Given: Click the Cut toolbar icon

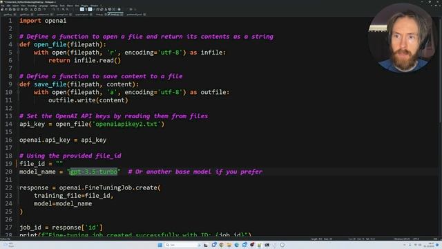Looking at the screenshot, I should [x=31, y=9].
